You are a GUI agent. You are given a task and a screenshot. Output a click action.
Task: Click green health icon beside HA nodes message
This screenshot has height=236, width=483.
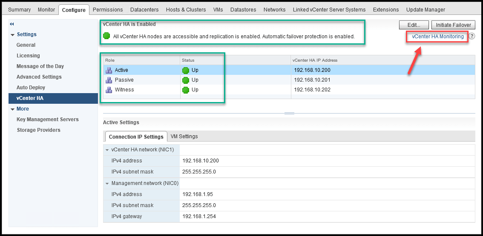(x=106, y=36)
